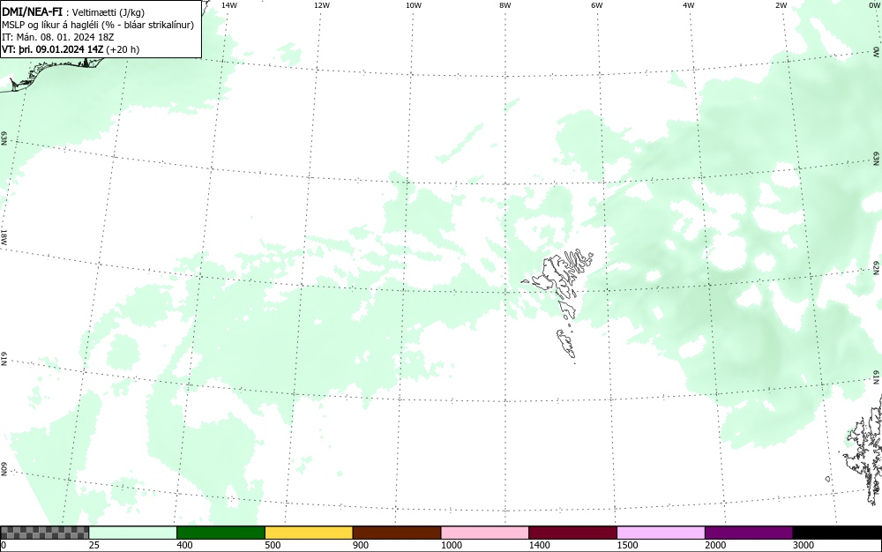This screenshot has height=552, width=882.
Task: Click the DMI/NEA-FI title text
Action: (32, 12)
